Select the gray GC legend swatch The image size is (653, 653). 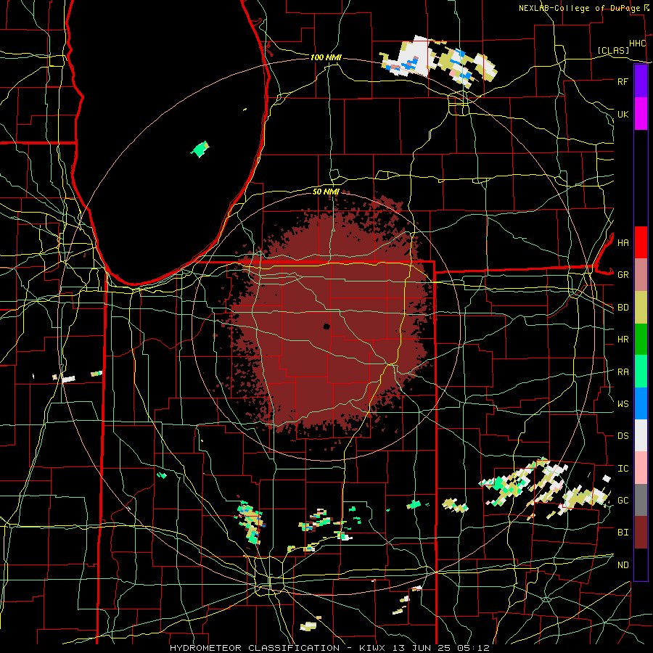tap(641, 500)
